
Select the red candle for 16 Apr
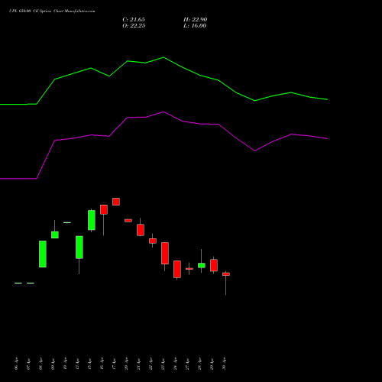tap(104, 209)
